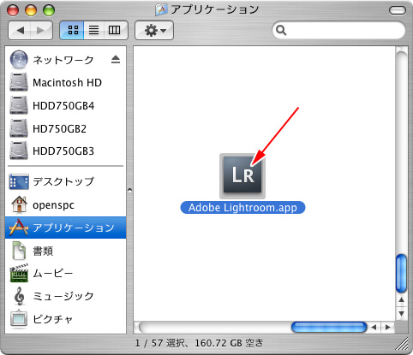This screenshot has width=413, height=355.
Task: Open the ムービー movies folder
Action: (x=65, y=274)
